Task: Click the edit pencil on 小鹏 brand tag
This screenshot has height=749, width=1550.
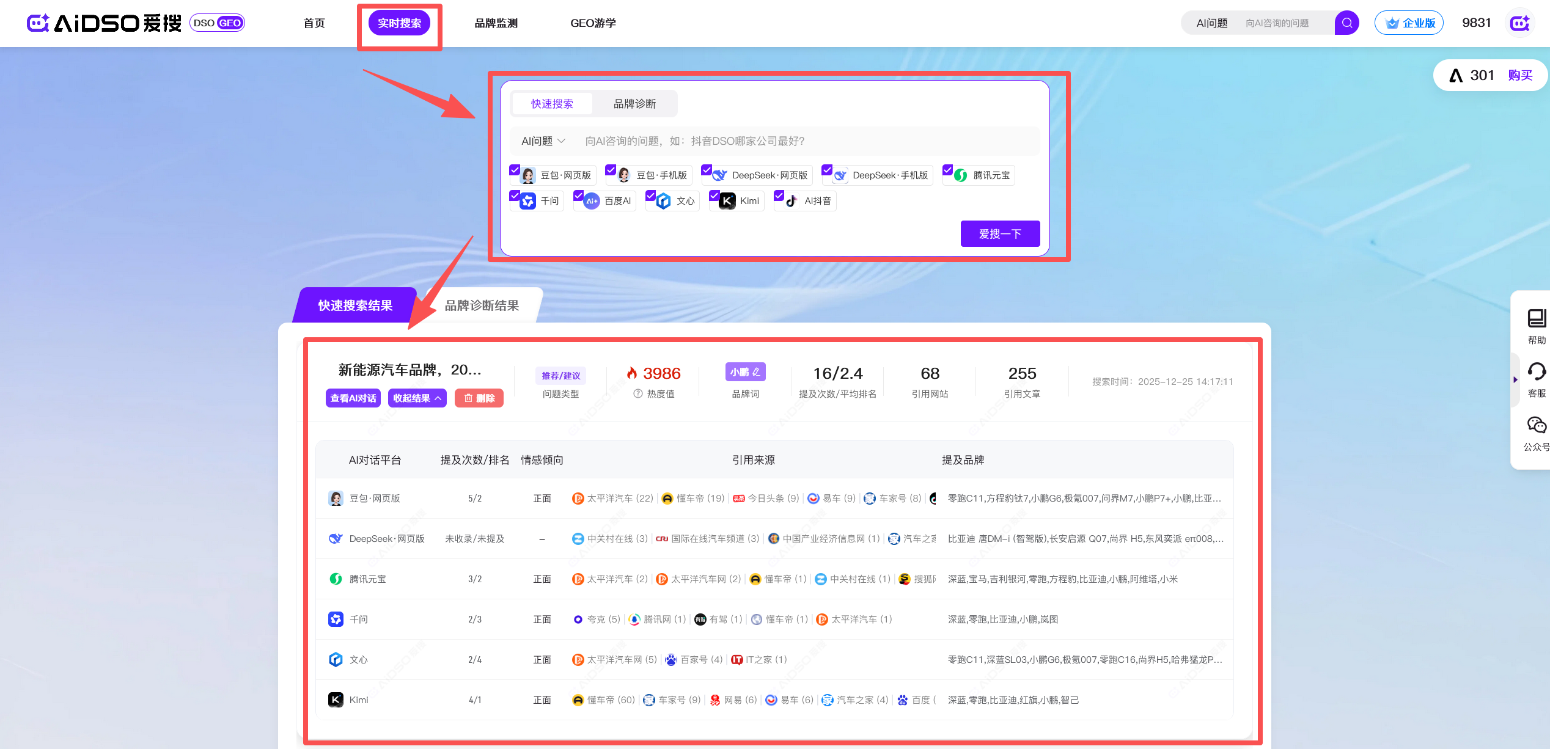Action: point(757,371)
